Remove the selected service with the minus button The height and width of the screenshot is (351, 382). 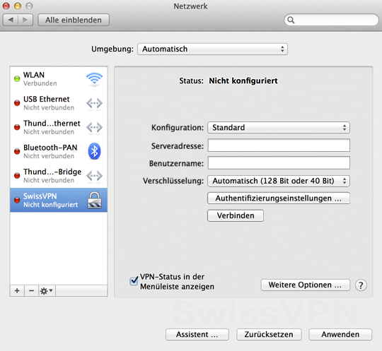pyautogui.click(x=31, y=290)
